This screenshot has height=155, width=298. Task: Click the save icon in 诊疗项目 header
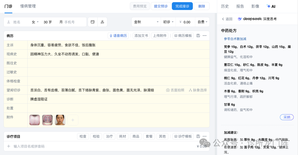(x=198, y=136)
